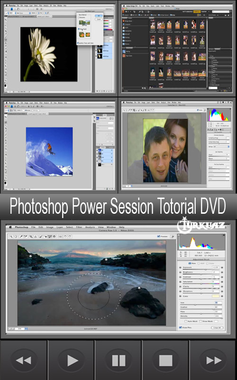237x380 pixels.
Task: Click the plus icon right of Contrast
Action: coord(222,277)
